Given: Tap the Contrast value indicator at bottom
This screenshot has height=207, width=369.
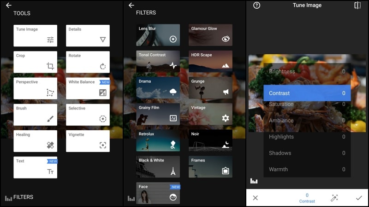Looking at the screenshot, I should pos(307,198).
